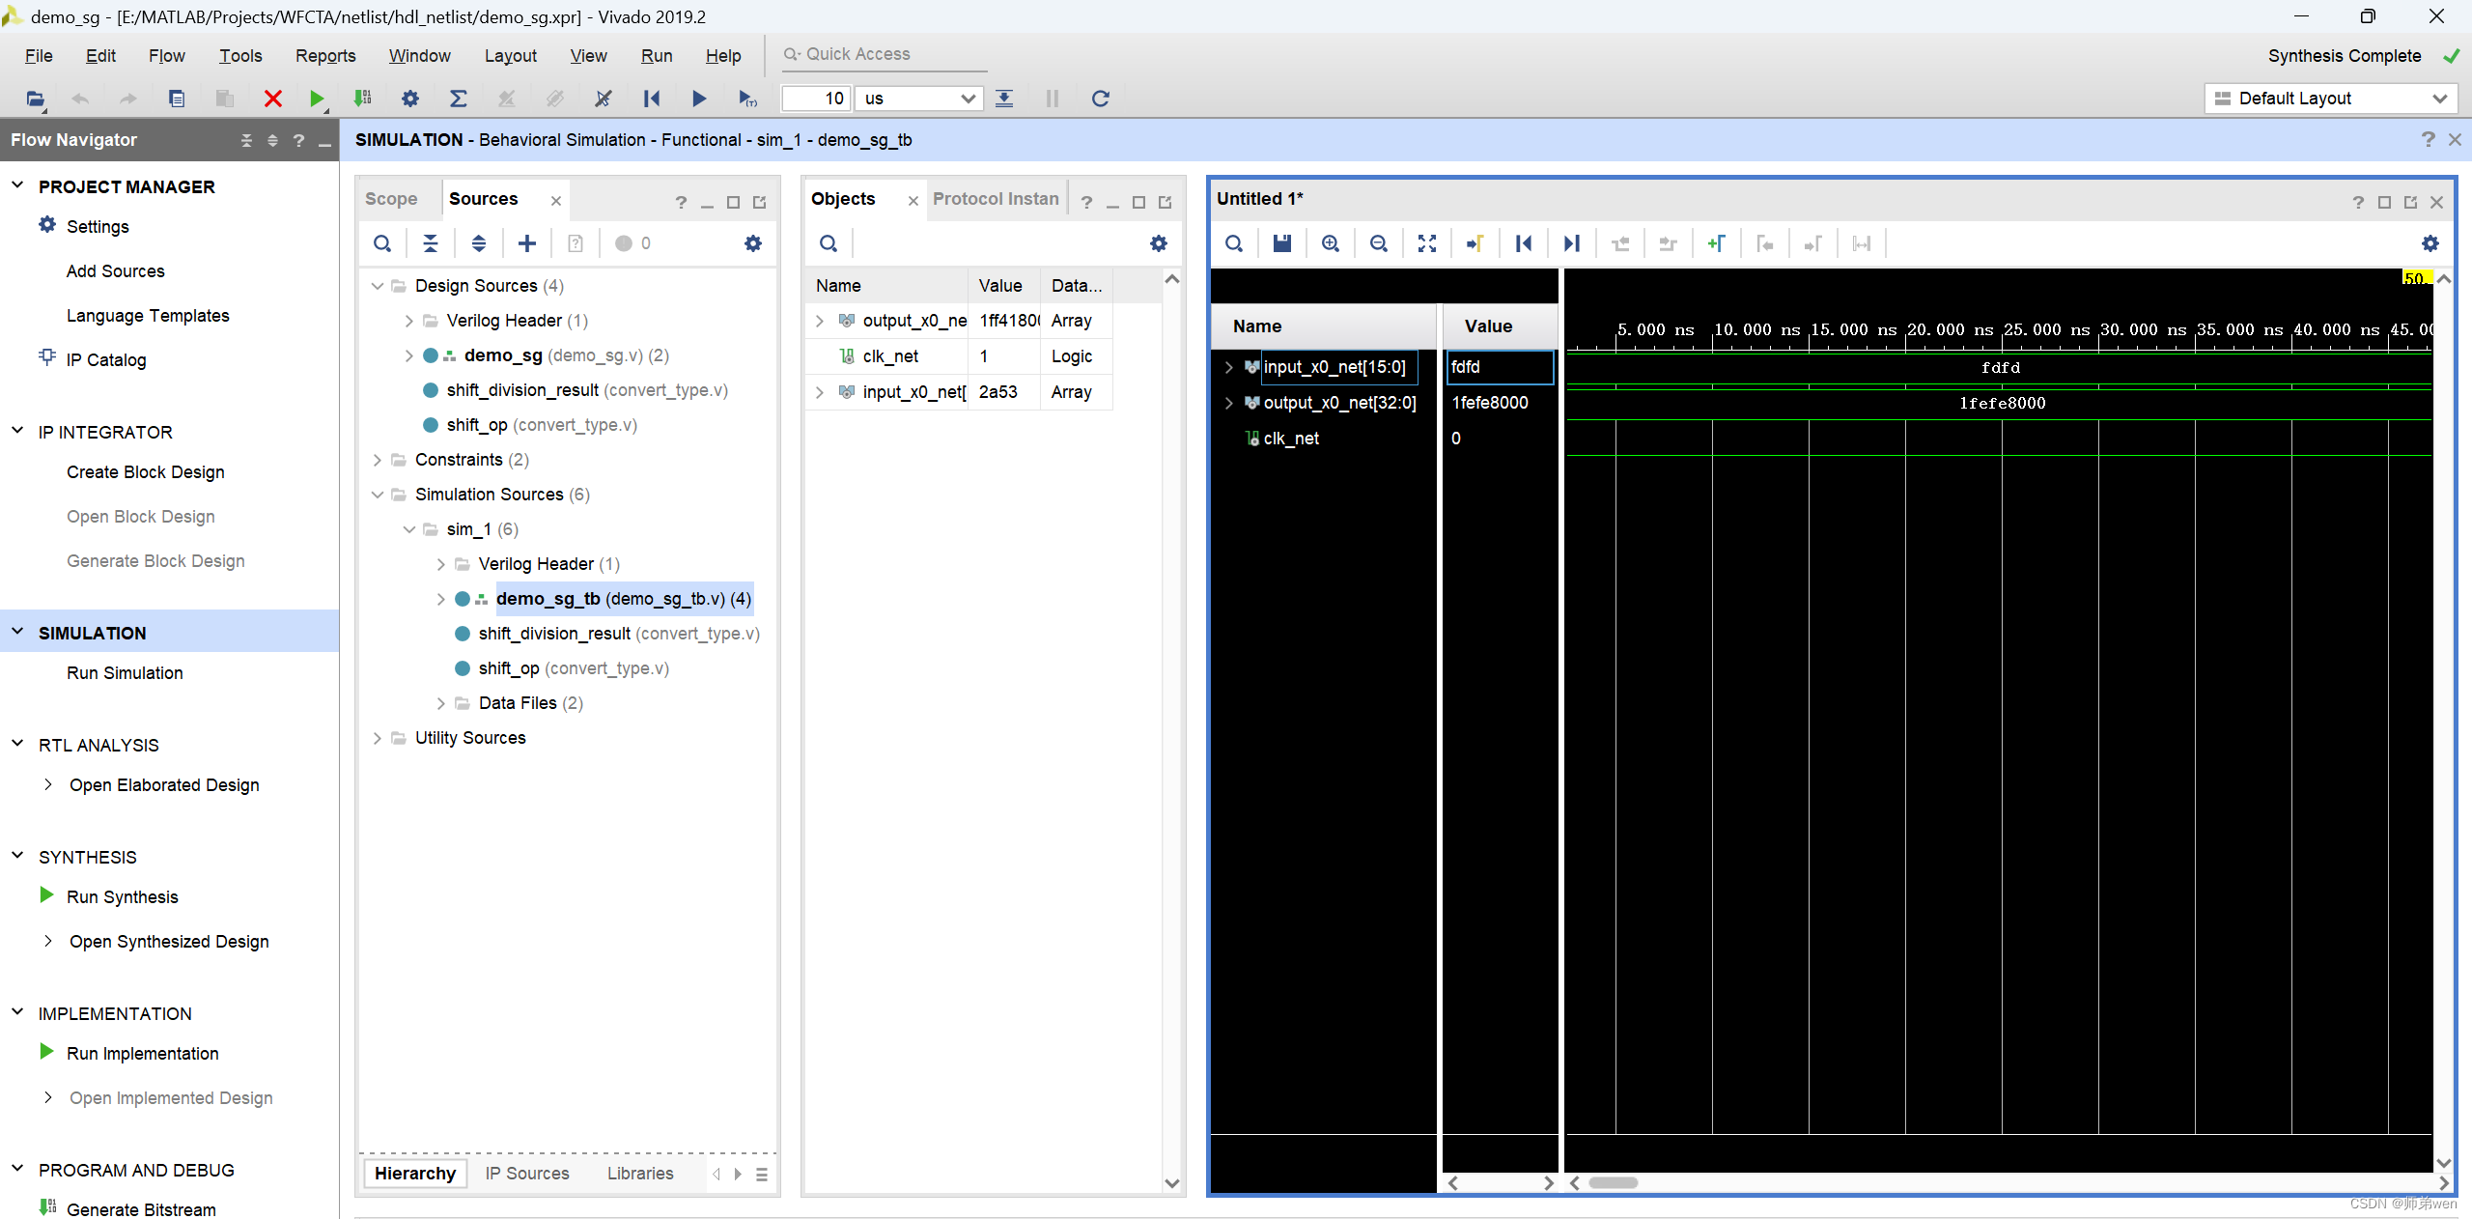
Task: Click Generate Bitstream
Action: tap(142, 1209)
